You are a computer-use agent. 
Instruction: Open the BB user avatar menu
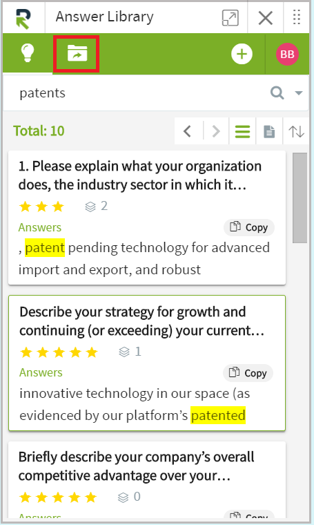tap(287, 54)
